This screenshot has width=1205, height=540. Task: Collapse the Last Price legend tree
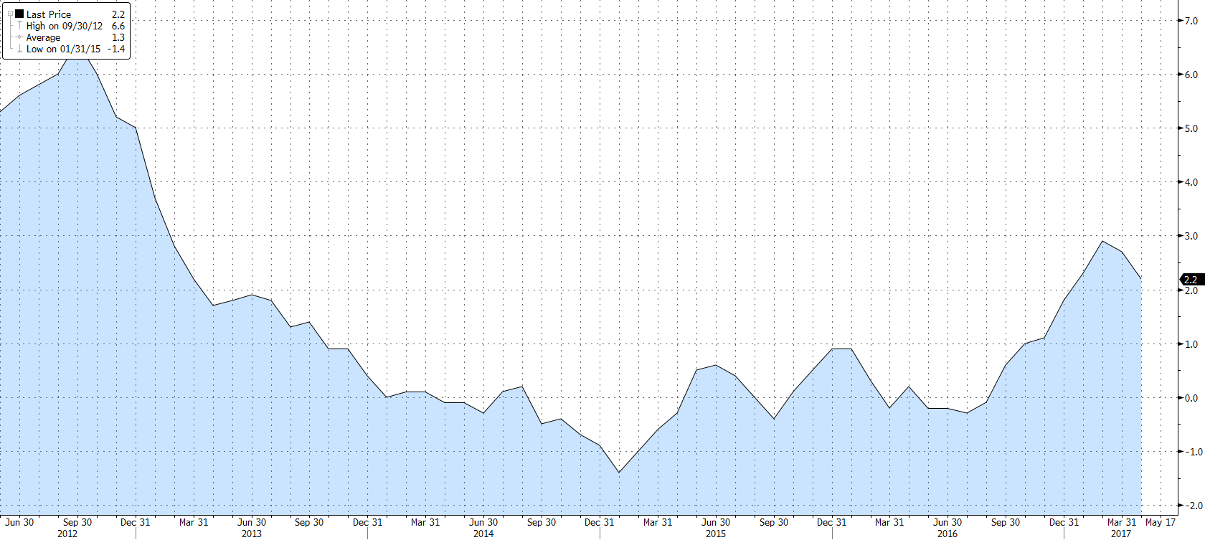(10, 14)
